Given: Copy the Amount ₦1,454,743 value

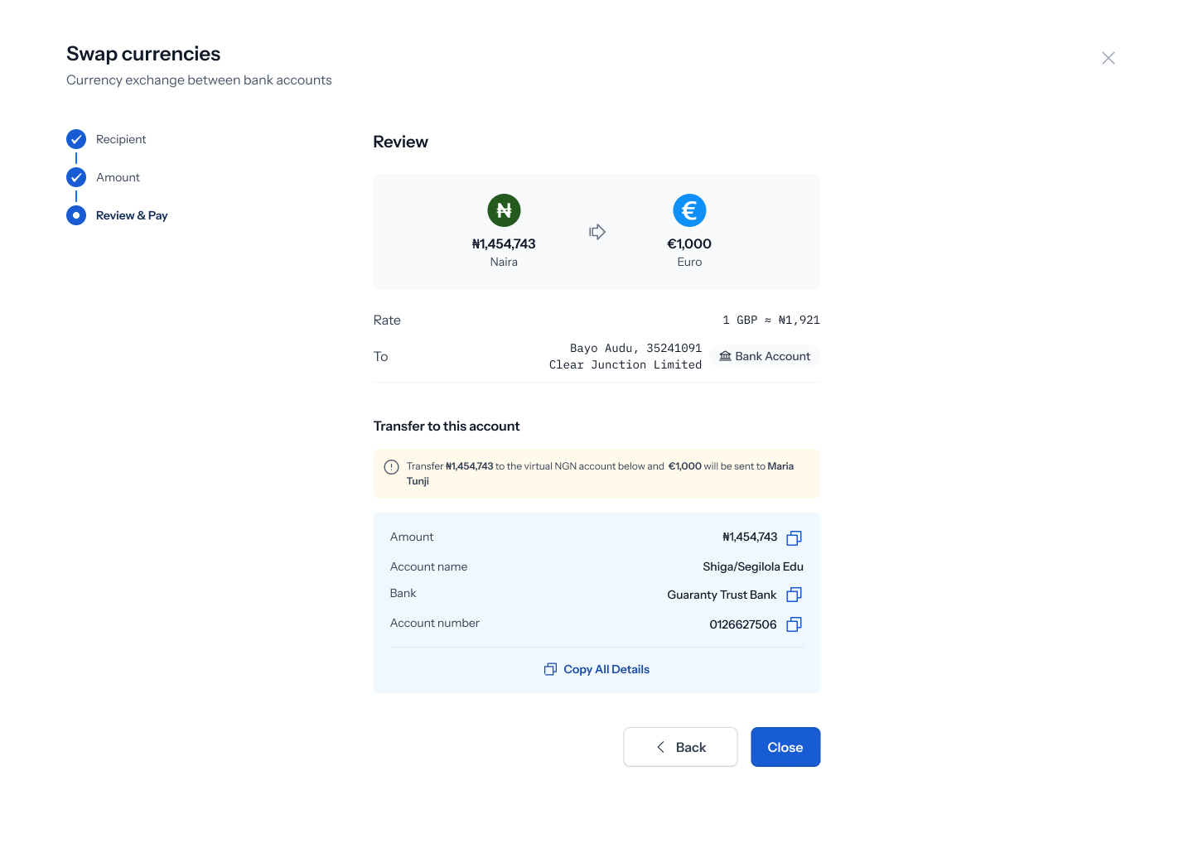Looking at the screenshot, I should 794,538.
